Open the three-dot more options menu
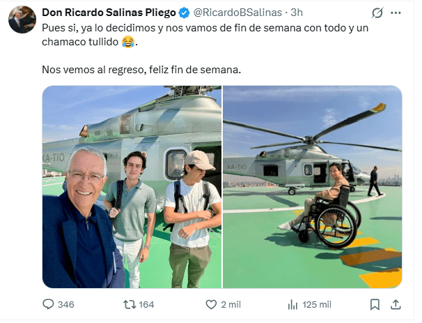422x323 pixels. pyautogui.click(x=396, y=13)
